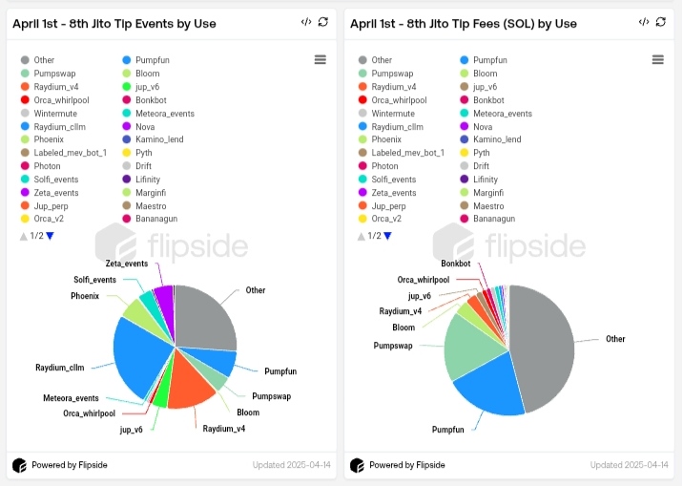Click Flipside logo in right card footer

pos(357,465)
